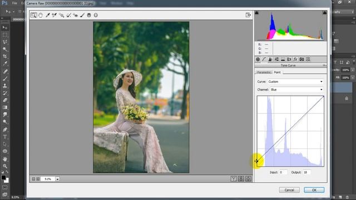Open the Camera Calibration panel icon

tap(301, 59)
